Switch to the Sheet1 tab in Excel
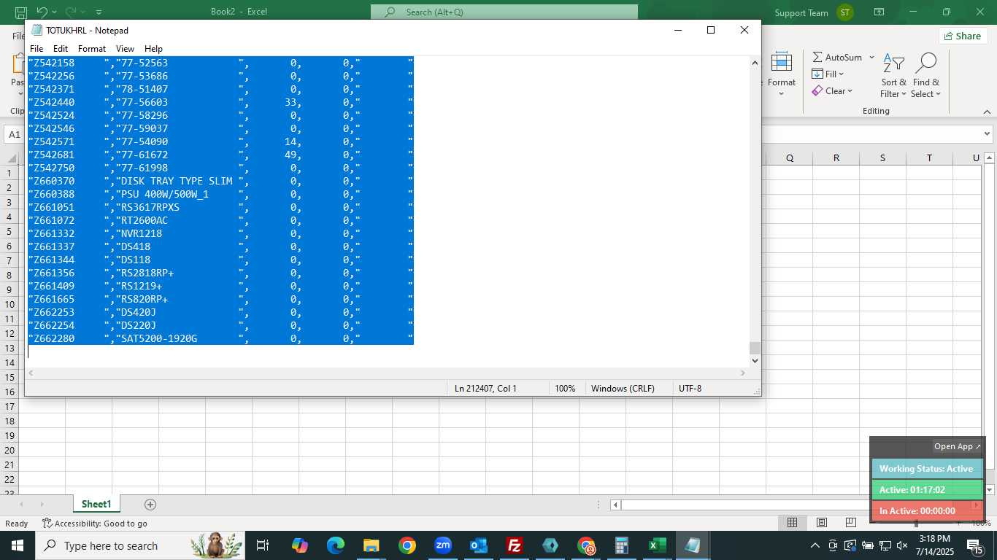The width and height of the screenshot is (997, 560). point(96,504)
